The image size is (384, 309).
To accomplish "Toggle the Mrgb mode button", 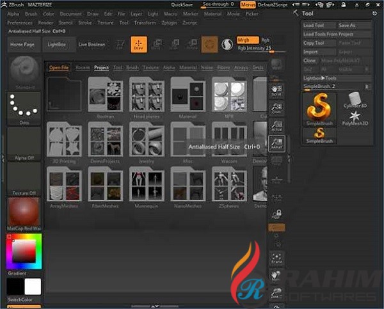I will [246, 40].
